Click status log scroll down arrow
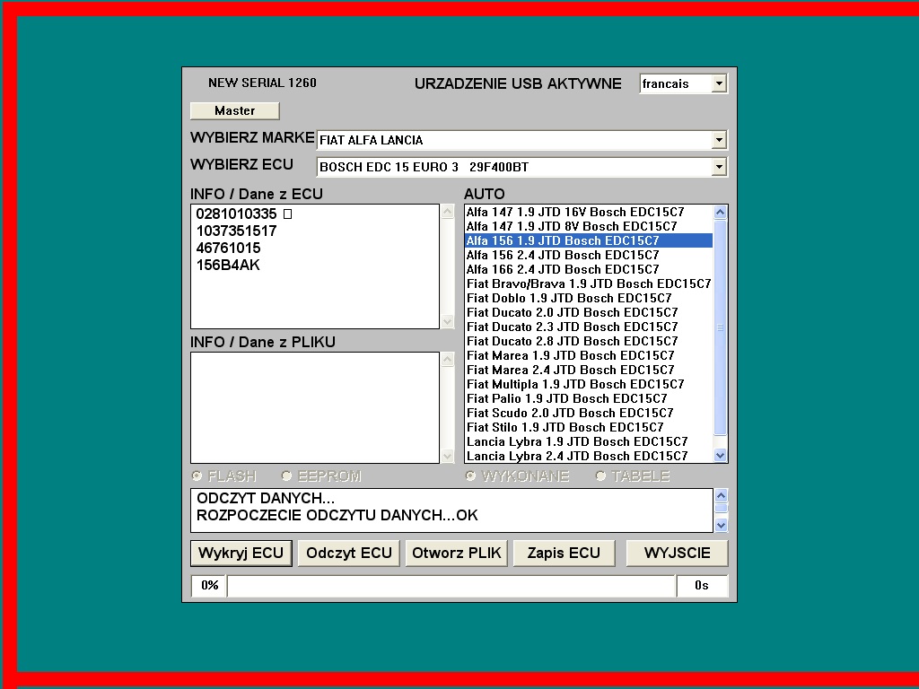919x689 pixels. 722,525
